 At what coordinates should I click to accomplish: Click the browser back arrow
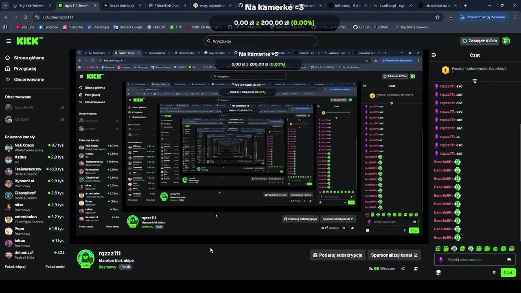(x=6, y=17)
